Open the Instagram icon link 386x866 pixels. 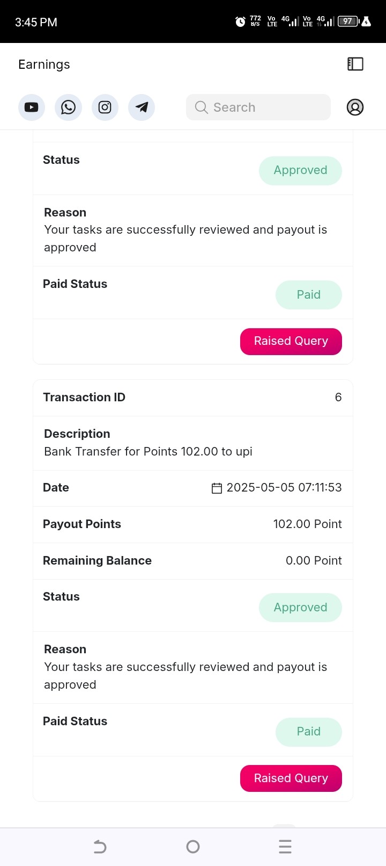[x=105, y=107]
